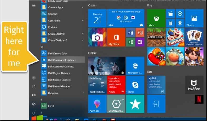Viewport: 207px width, 121px height.
Task: Expand the CrystalDiskInfo folder chevron
Action: pos(83,33)
